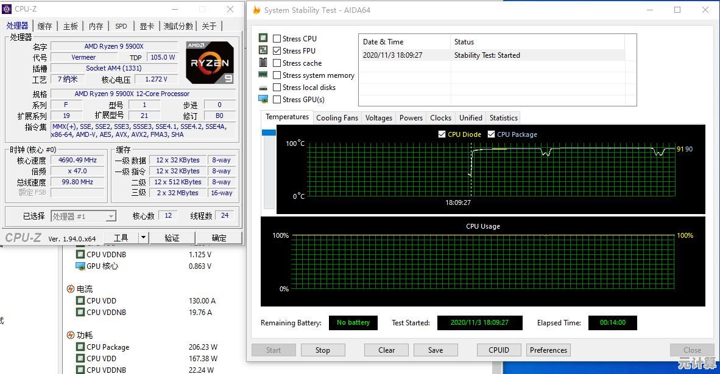The image size is (720, 374).
Task: Click the Stress FPU percent icon
Action: [x=263, y=50]
